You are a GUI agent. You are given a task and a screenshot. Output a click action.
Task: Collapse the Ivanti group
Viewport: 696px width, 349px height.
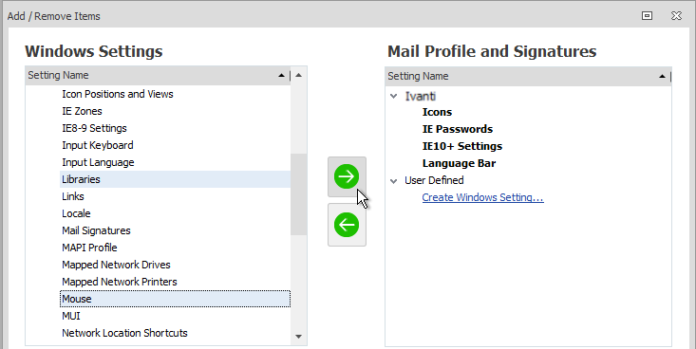pos(393,96)
